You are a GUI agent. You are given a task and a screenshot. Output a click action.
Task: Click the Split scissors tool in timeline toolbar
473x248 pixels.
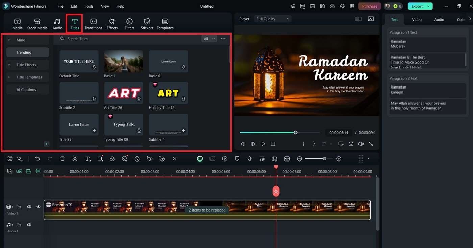(75, 159)
